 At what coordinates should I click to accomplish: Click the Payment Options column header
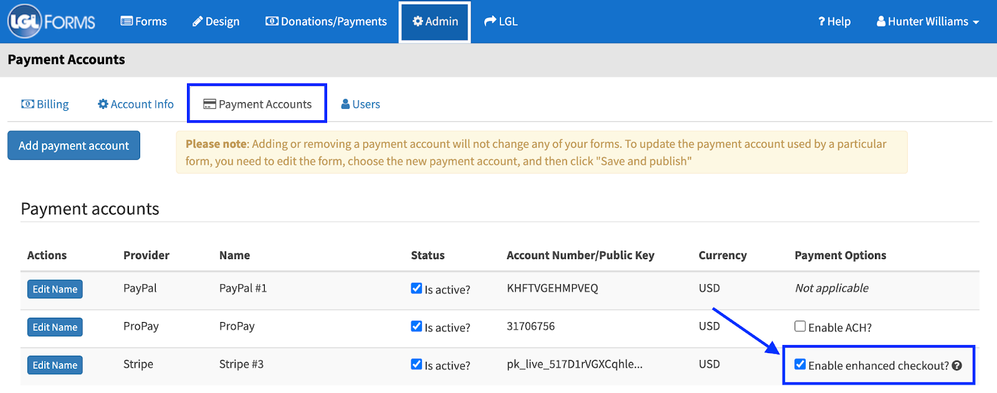click(x=840, y=255)
